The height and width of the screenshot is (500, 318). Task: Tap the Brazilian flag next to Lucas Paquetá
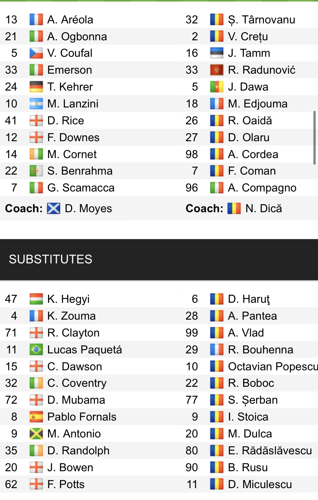click(x=36, y=350)
